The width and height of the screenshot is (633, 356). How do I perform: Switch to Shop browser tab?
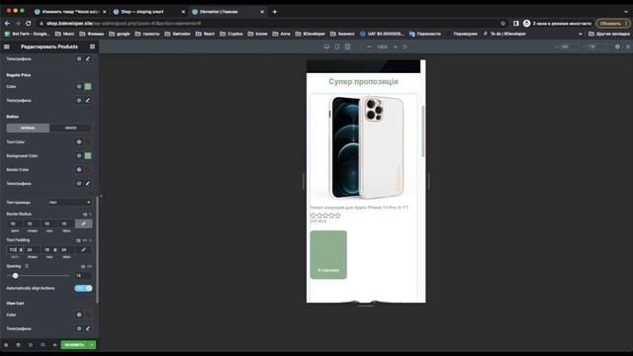point(148,12)
